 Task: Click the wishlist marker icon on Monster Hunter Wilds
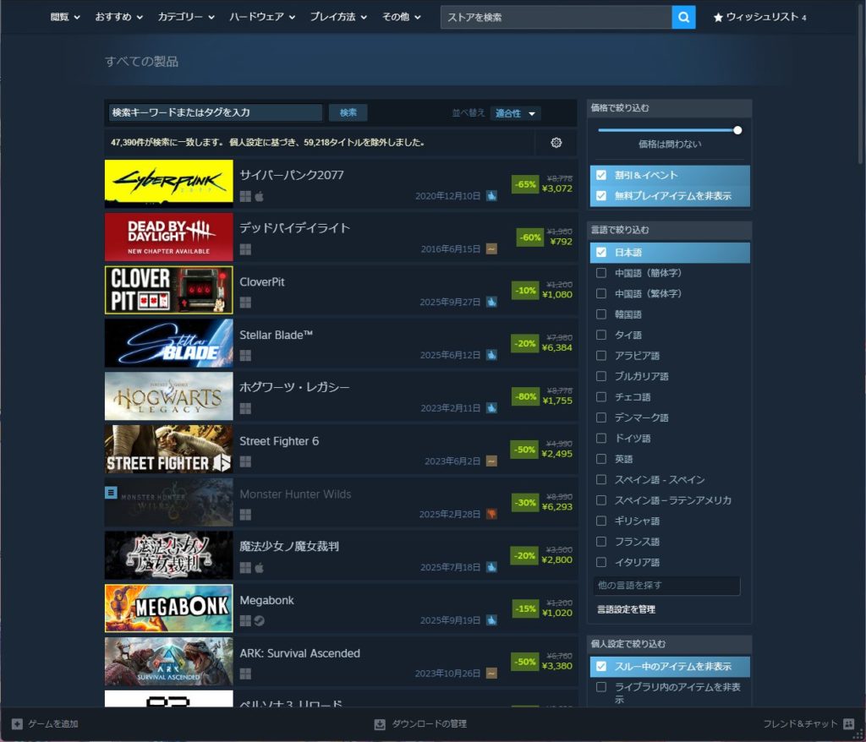tap(111, 493)
